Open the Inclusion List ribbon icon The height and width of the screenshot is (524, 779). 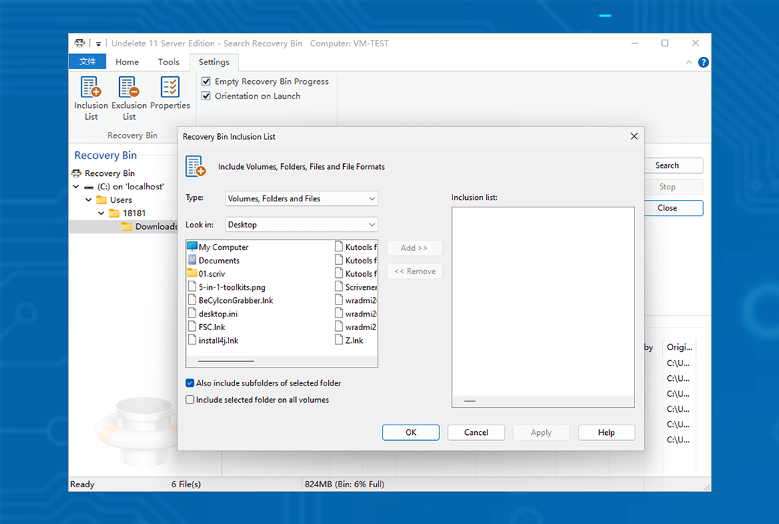coord(91,97)
